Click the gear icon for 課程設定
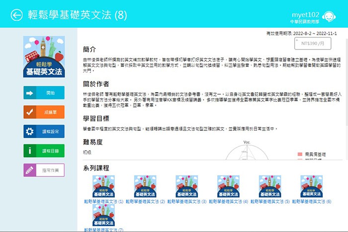 point(30,131)
